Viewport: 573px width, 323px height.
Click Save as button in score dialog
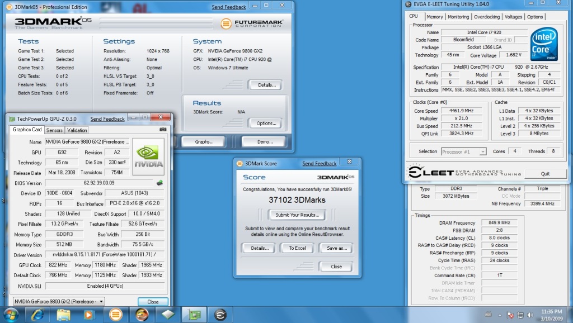pyautogui.click(x=336, y=248)
